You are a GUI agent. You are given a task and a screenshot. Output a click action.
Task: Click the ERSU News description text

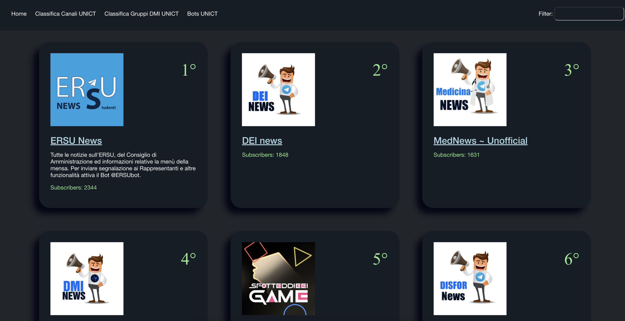[x=122, y=165]
